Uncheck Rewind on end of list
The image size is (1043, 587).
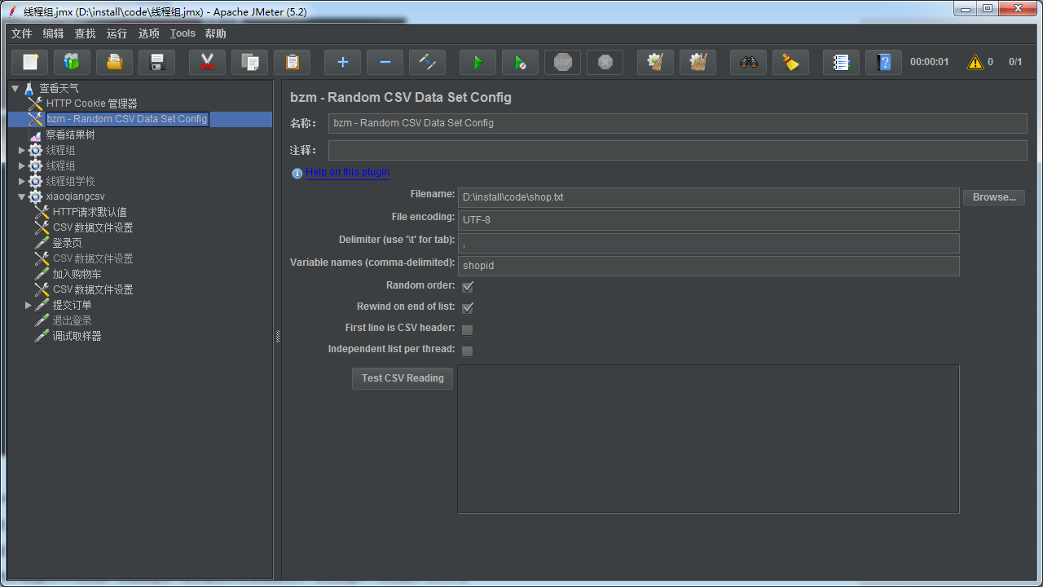pyautogui.click(x=468, y=308)
